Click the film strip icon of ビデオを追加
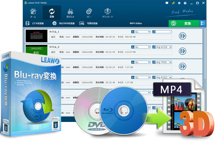 pyautogui.click(x=28, y=23)
